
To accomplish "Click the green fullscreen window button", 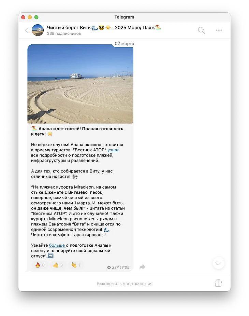I will pos(36,17).
